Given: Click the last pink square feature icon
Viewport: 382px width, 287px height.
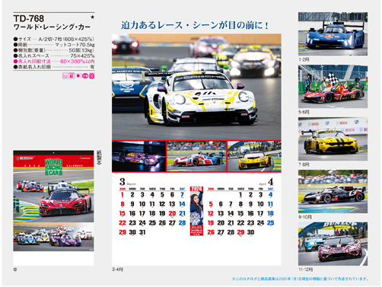Looking at the screenshot, I should point(92,76).
